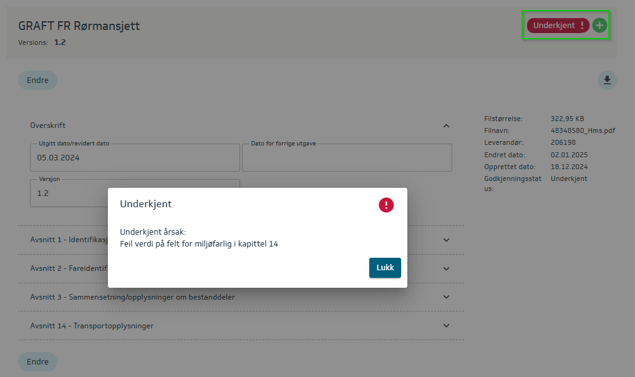Screen dimensions: 635x377
Task: Click the green plus icon beside Underkjent
Action: point(599,26)
